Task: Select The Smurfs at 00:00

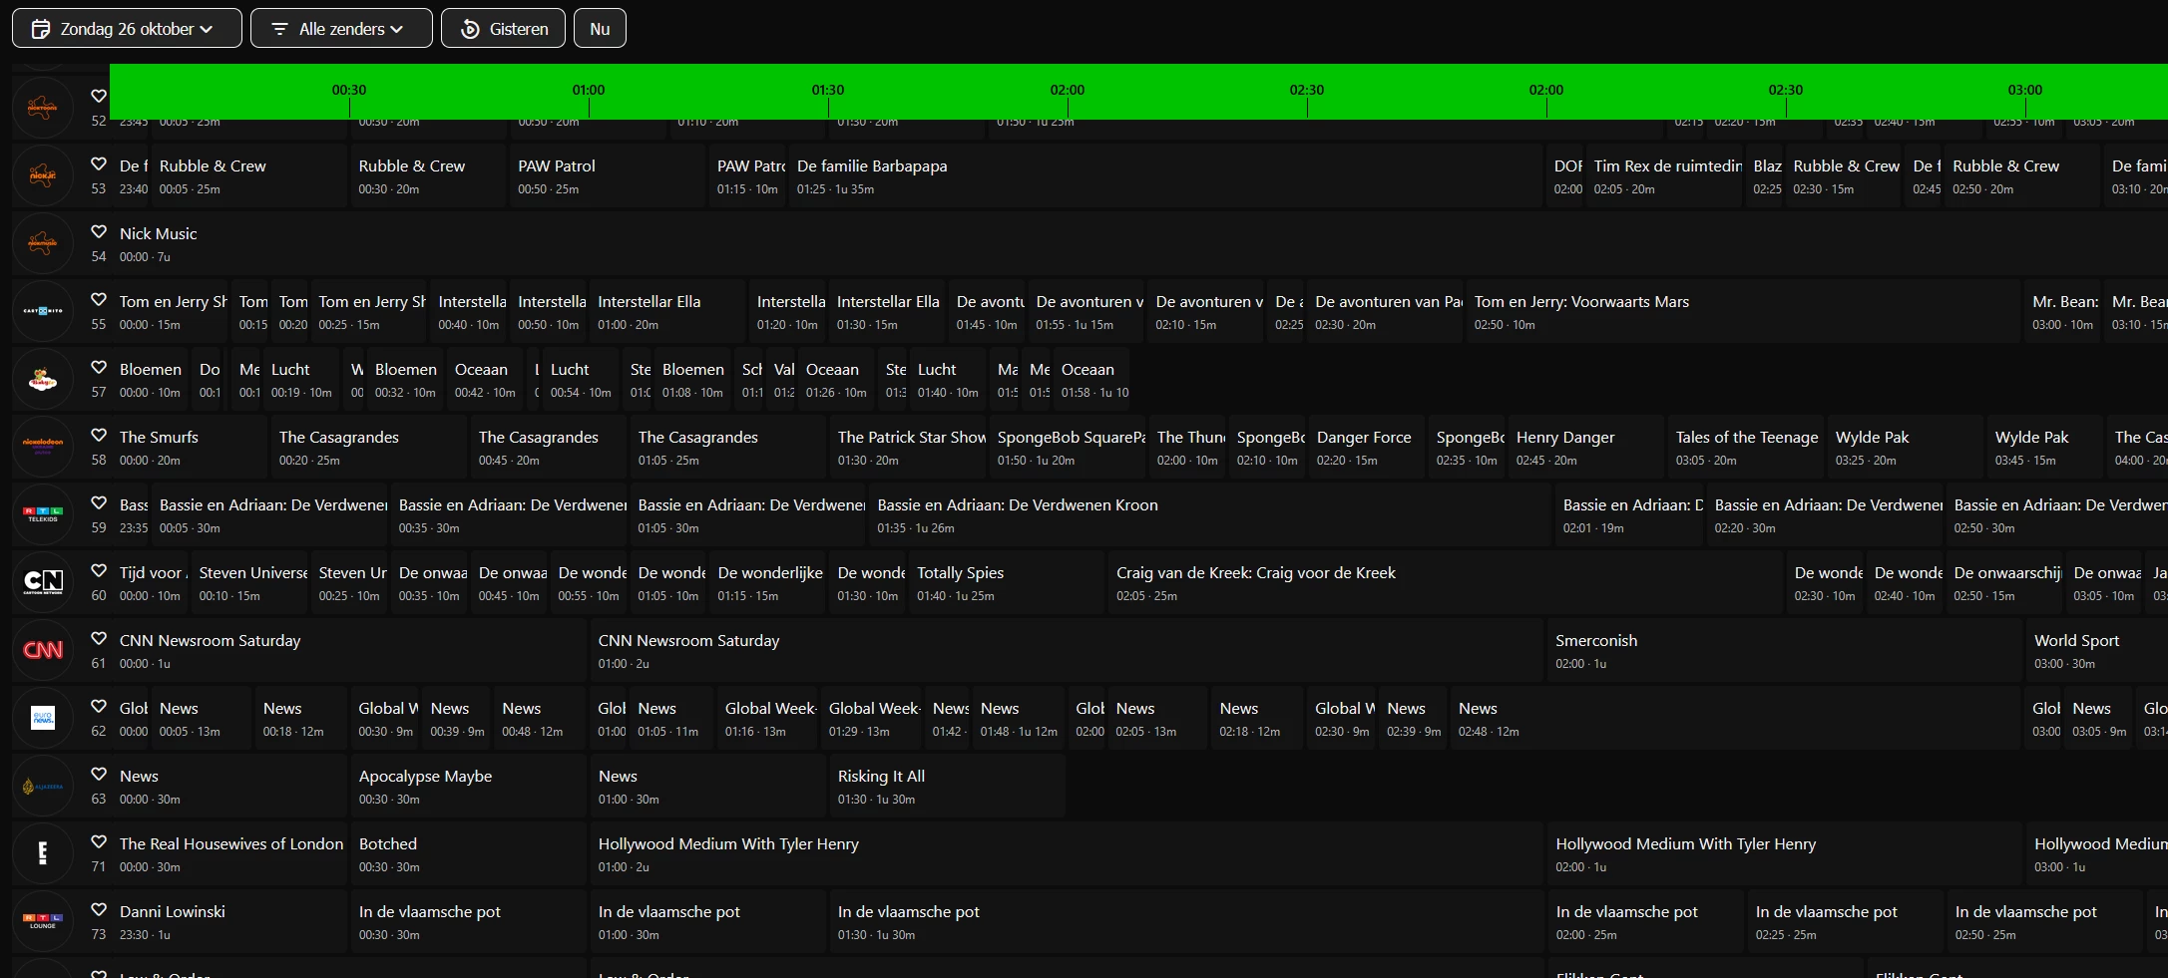Action: [189, 447]
